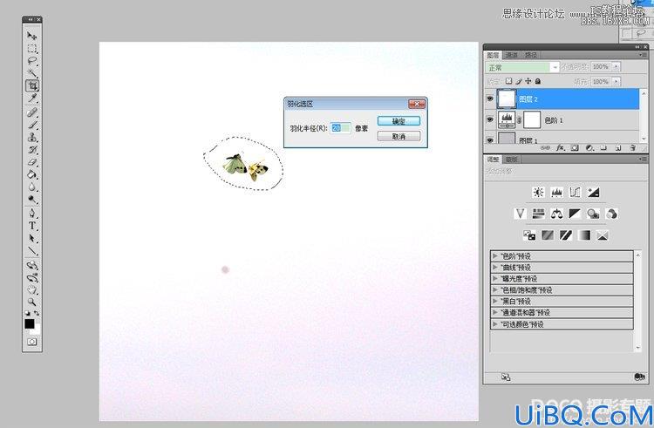Image resolution: width=654 pixels, height=428 pixels.
Task: Select the Blur tool
Action: (x=32, y=187)
